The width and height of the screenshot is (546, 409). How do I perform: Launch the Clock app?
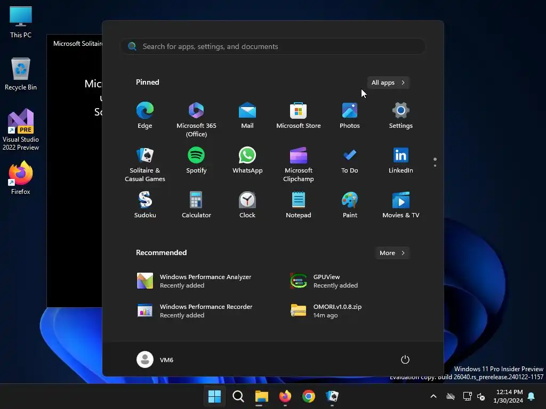247,205
